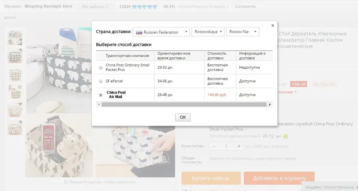Open the Rostovskaya region dropdown
The width and height of the screenshot is (358, 191).
point(208,32)
